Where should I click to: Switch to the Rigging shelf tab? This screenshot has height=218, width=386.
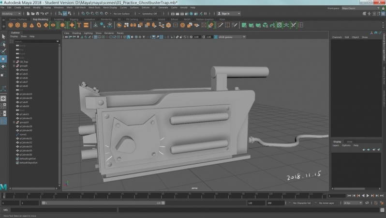click(74, 19)
